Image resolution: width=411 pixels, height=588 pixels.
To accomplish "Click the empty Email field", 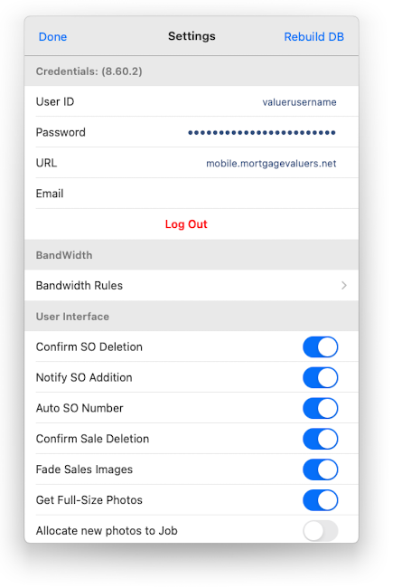I will pyautogui.click(x=191, y=194).
